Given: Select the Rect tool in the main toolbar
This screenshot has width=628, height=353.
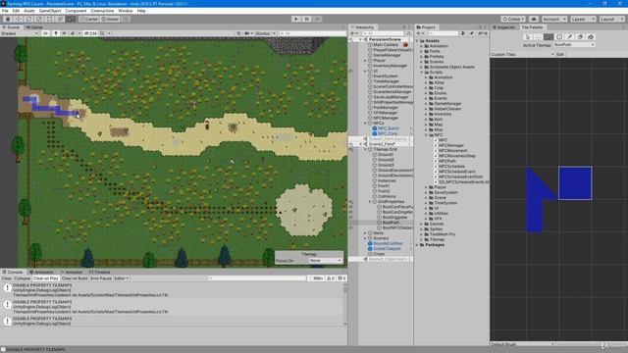Looking at the screenshot, I should (x=49, y=19).
